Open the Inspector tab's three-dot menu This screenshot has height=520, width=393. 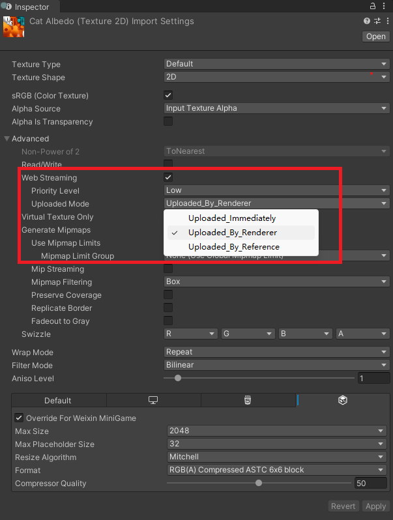point(385,7)
